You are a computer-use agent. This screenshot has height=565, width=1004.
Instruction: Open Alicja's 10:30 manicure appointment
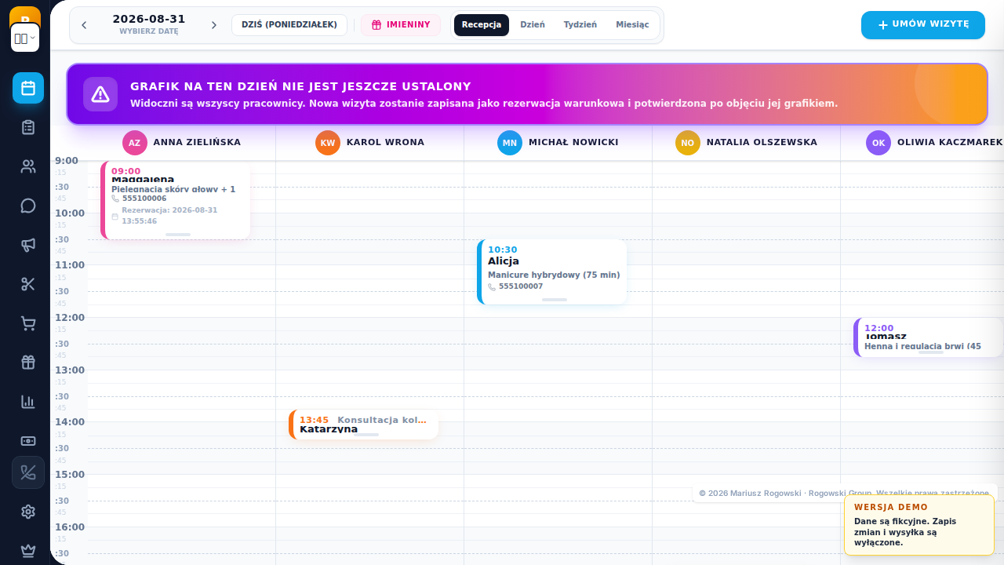[x=552, y=272]
